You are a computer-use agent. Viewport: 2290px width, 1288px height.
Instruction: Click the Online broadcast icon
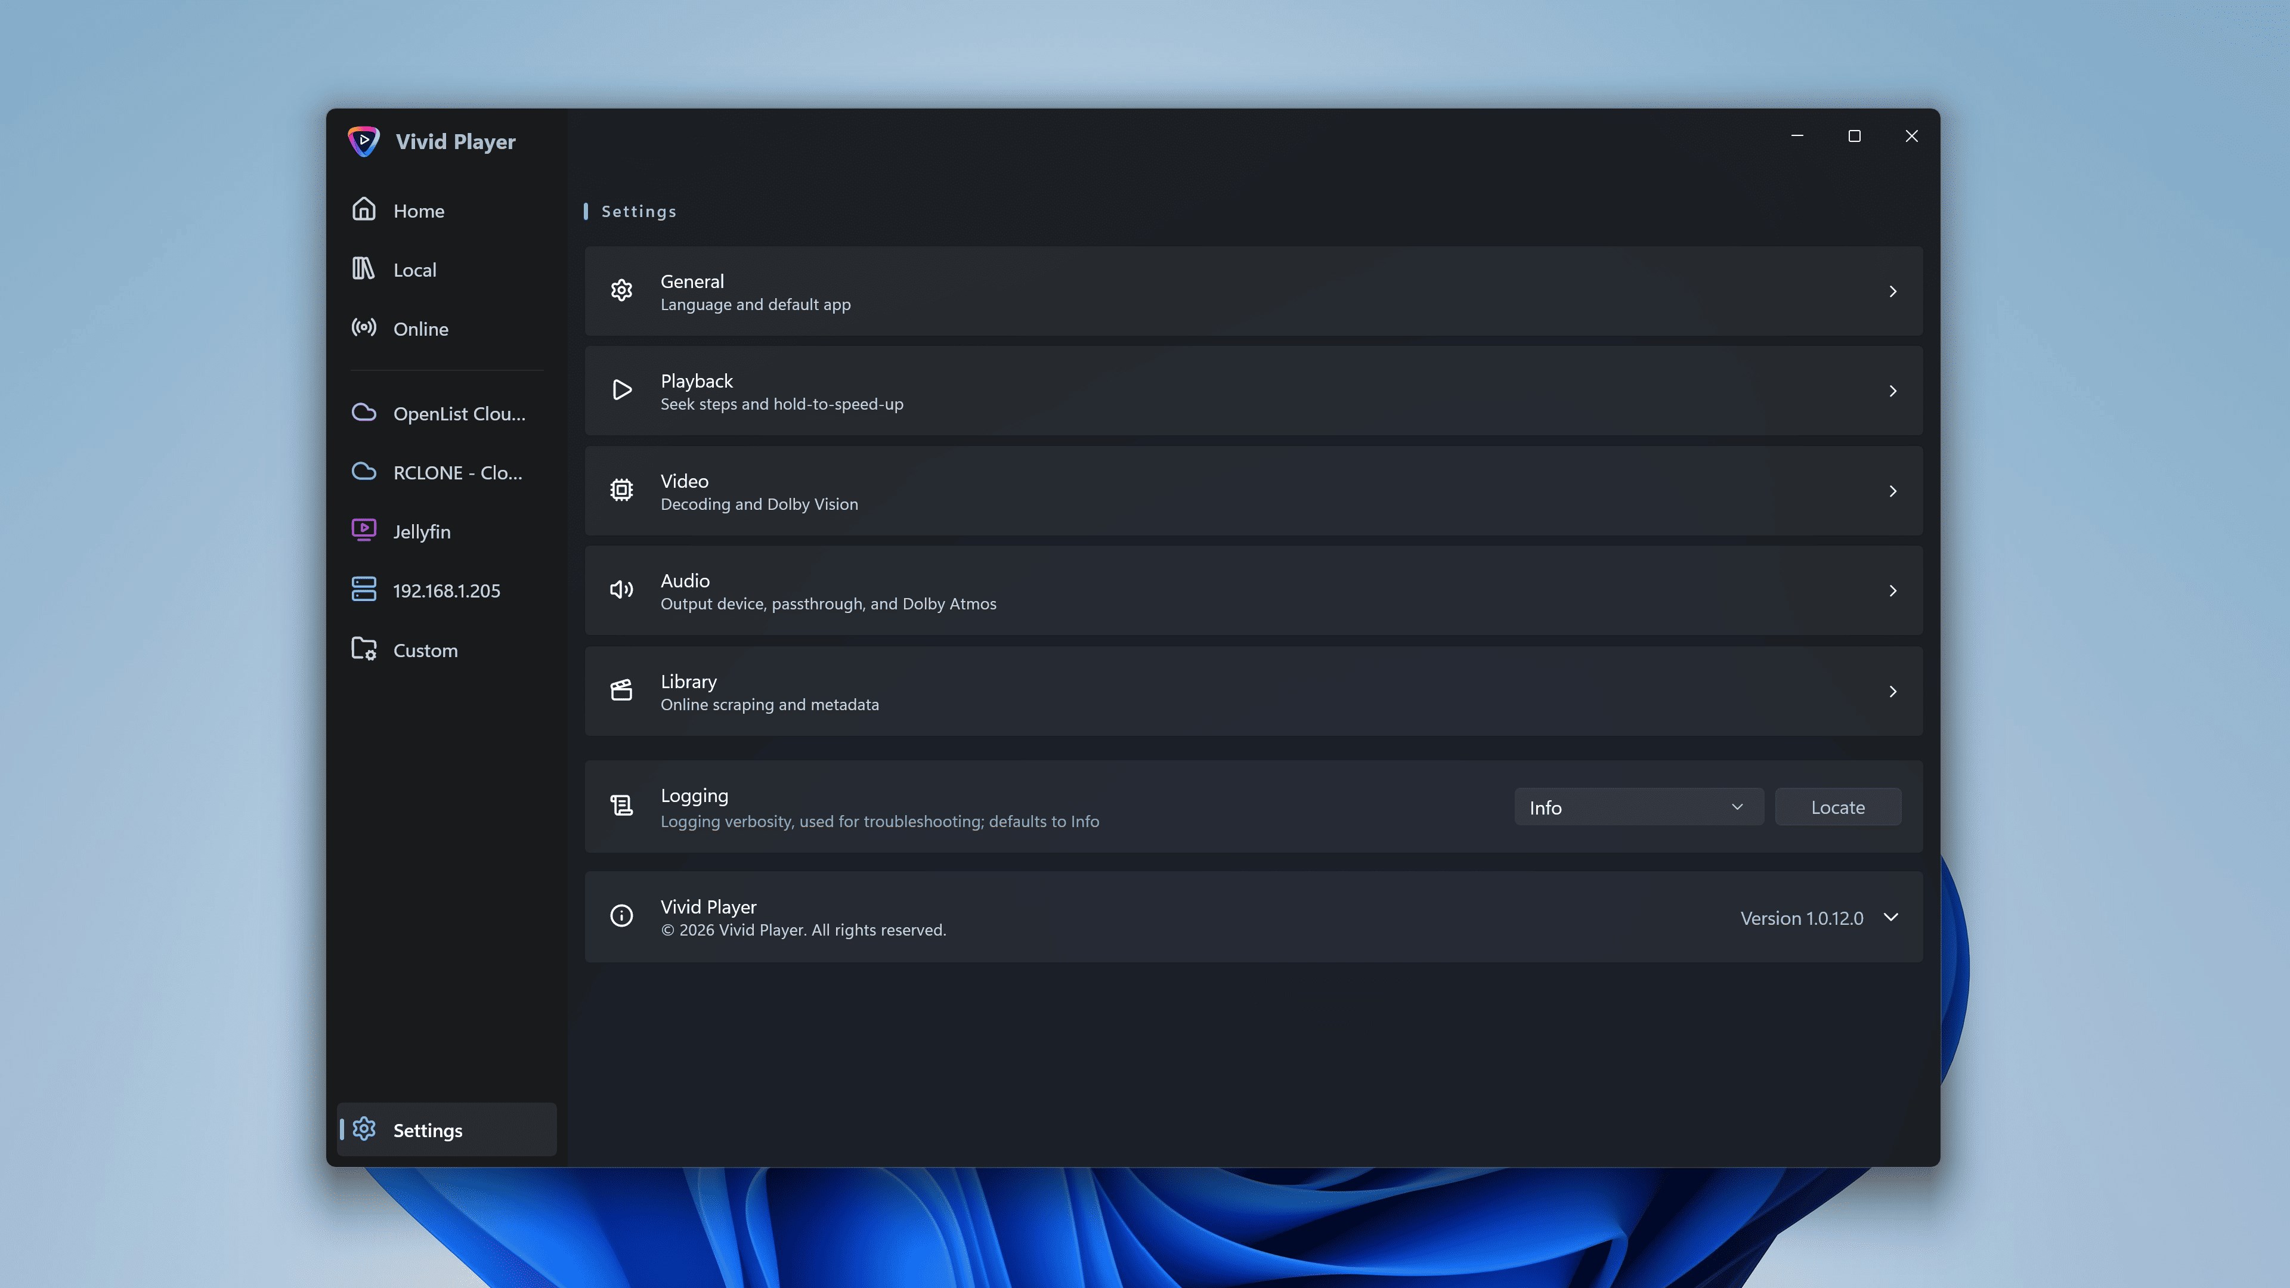[364, 327]
